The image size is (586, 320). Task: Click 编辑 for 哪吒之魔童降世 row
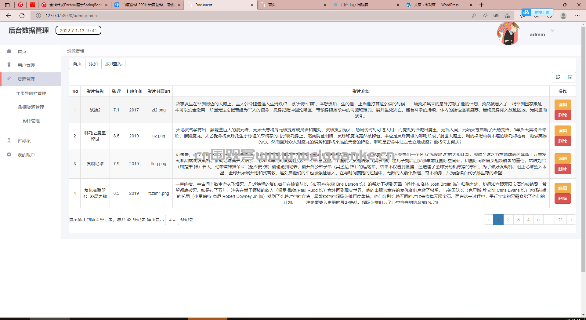click(562, 131)
